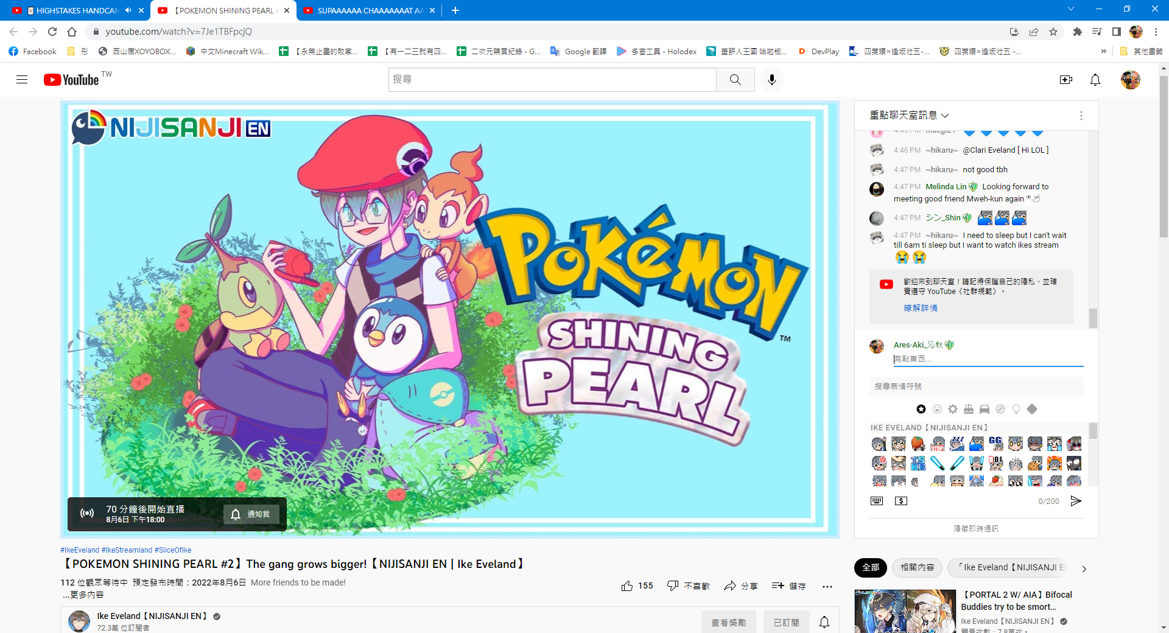
Task: Open Chrome tab search dropdown arrow
Action: (x=1071, y=9)
